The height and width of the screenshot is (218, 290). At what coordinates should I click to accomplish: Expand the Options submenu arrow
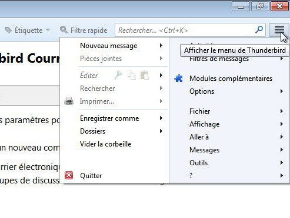pos(282,91)
